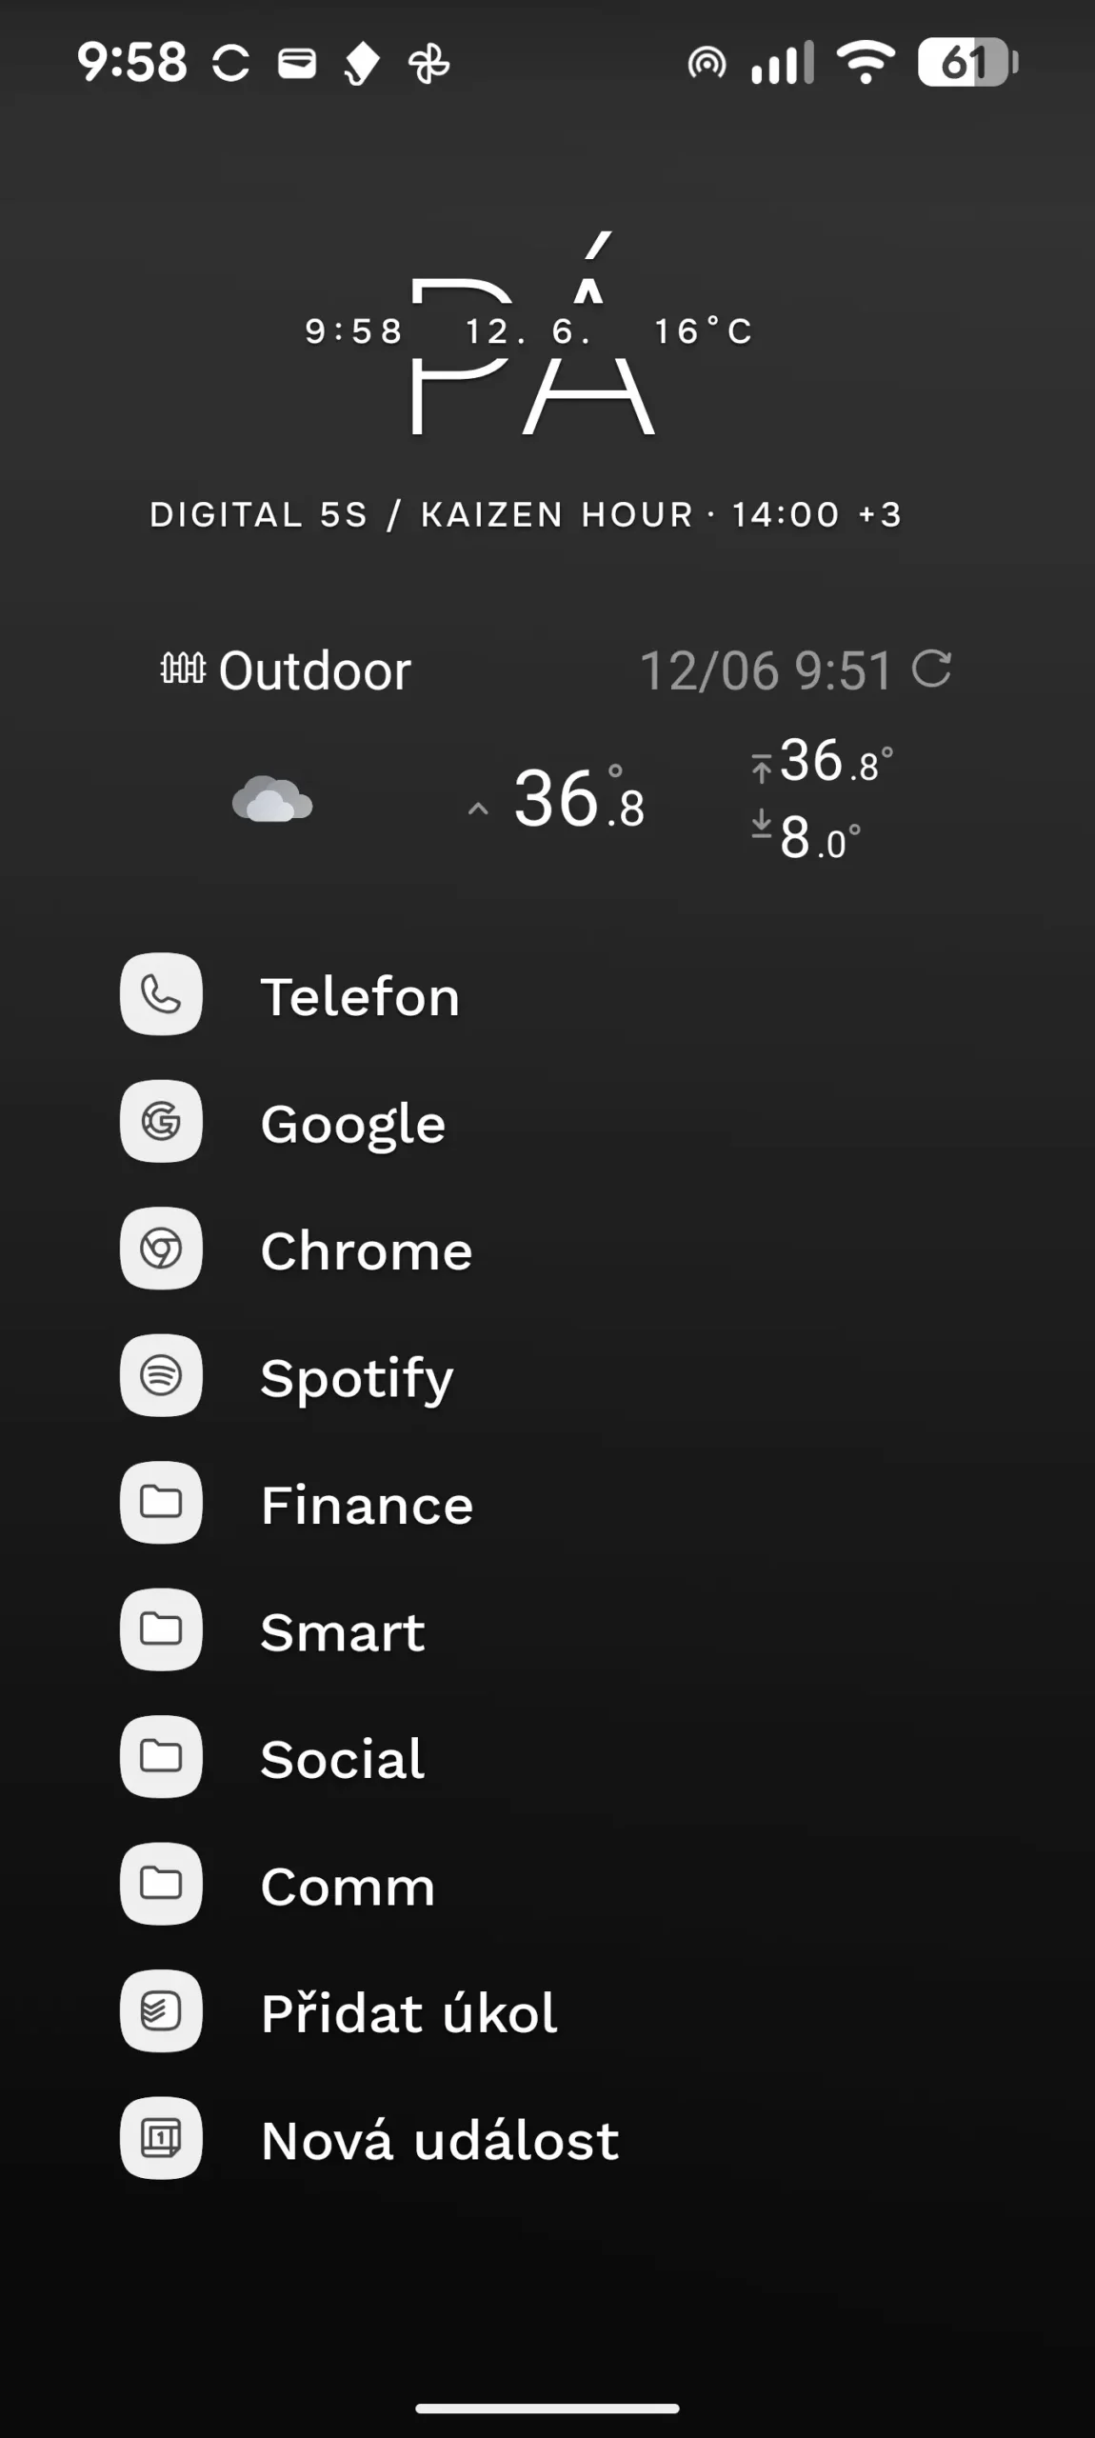Tap the Přidat úkol task icon
This screenshot has height=2438, width=1095.
tap(161, 2010)
